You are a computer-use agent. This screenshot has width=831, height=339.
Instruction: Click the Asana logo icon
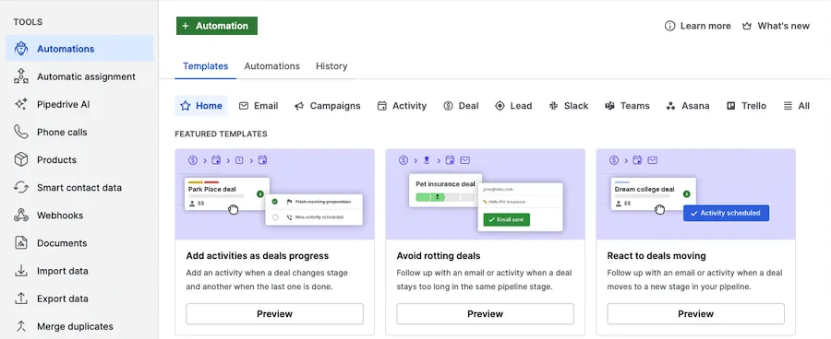(670, 106)
